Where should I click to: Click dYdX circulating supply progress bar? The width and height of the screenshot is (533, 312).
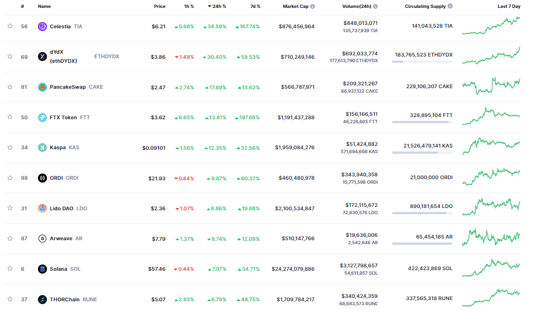coord(422,62)
